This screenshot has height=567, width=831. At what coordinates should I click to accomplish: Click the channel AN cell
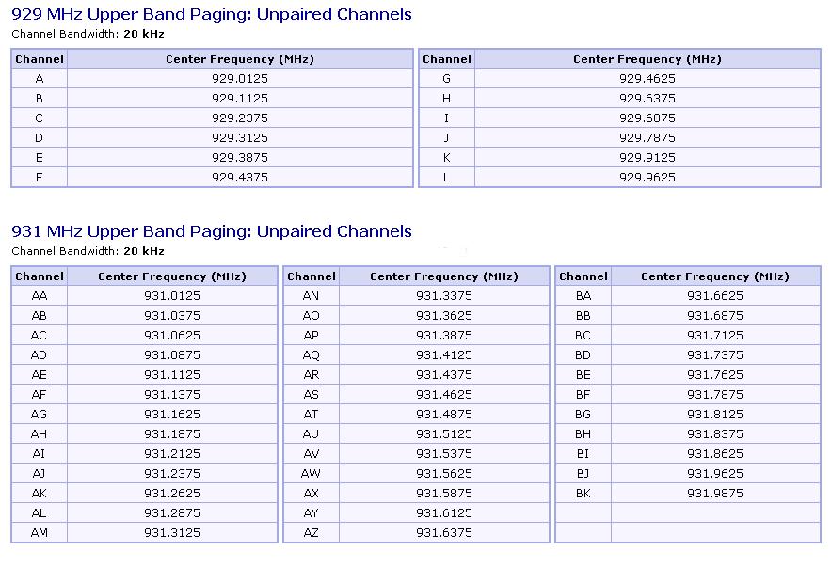tap(312, 296)
